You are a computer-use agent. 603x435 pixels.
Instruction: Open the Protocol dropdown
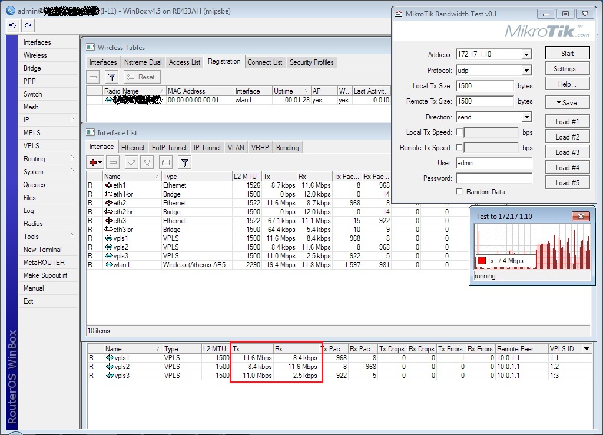point(526,71)
